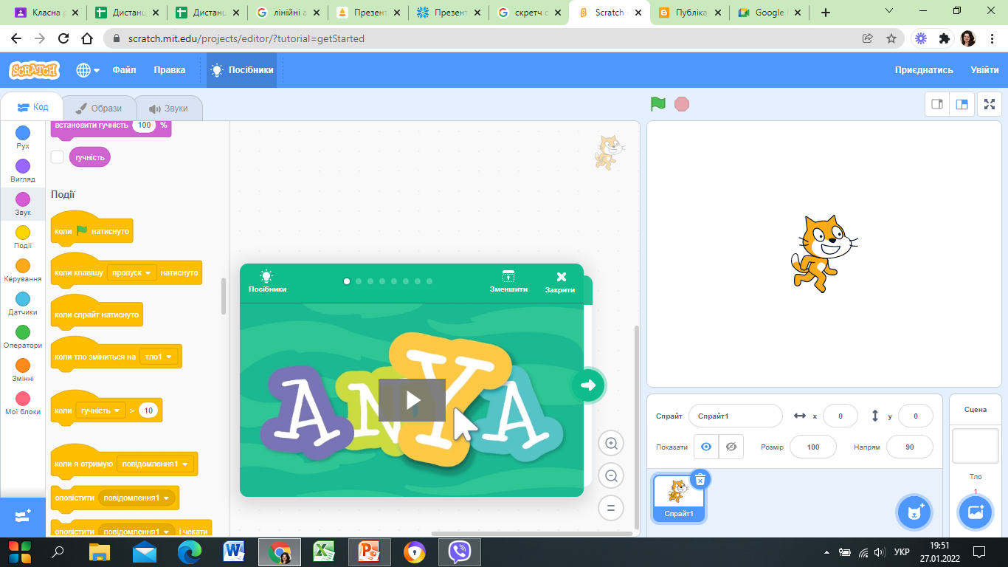
Task: Open the гучність dropdown in the коли block
Action: click(100, 410)
